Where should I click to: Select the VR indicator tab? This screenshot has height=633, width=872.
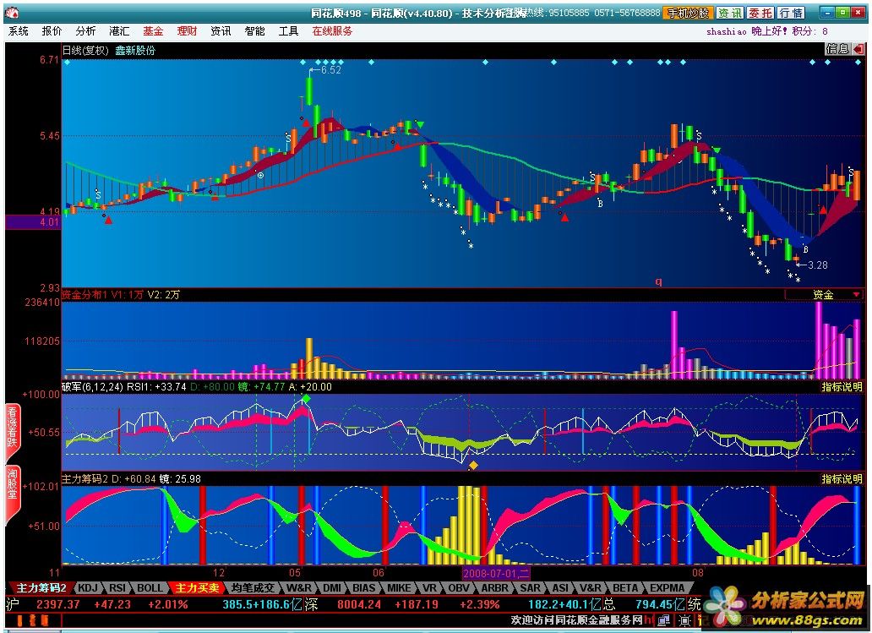429,588
